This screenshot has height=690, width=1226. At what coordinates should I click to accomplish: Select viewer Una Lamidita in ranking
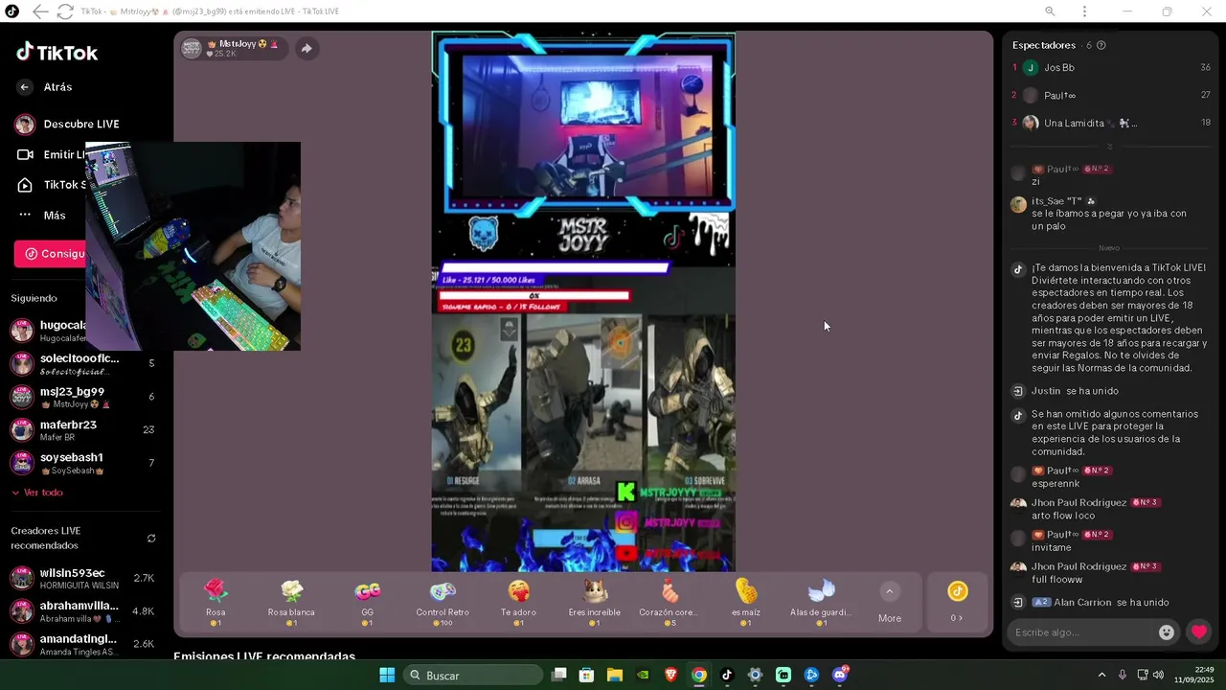pyautogui.click(x=1111, y=123)
